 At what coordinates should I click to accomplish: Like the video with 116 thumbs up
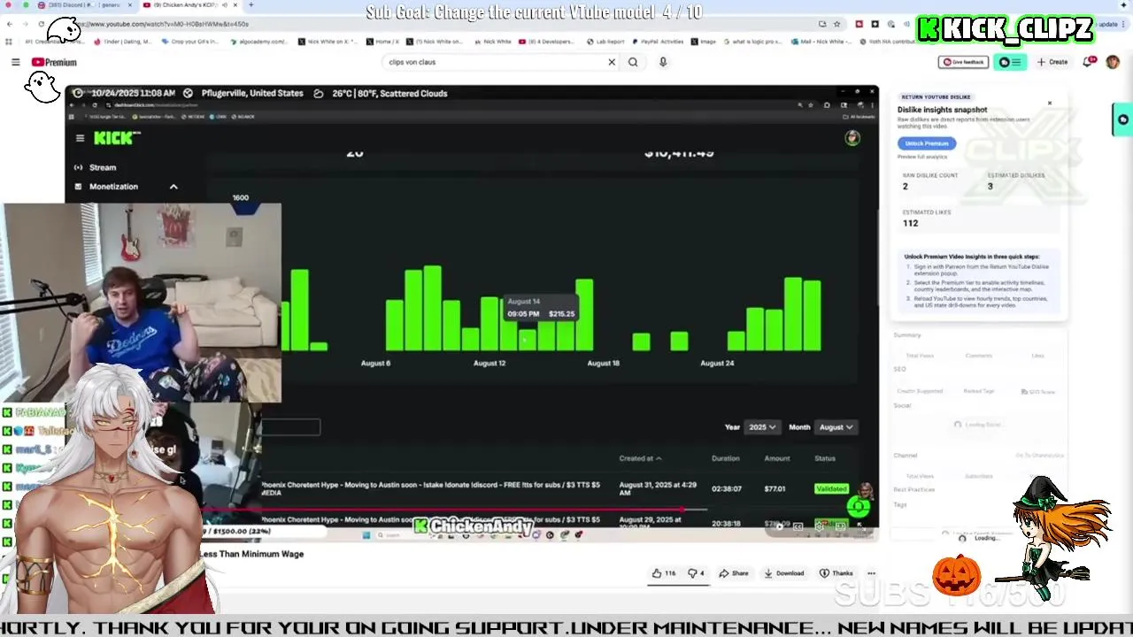(x=664, y=573)
